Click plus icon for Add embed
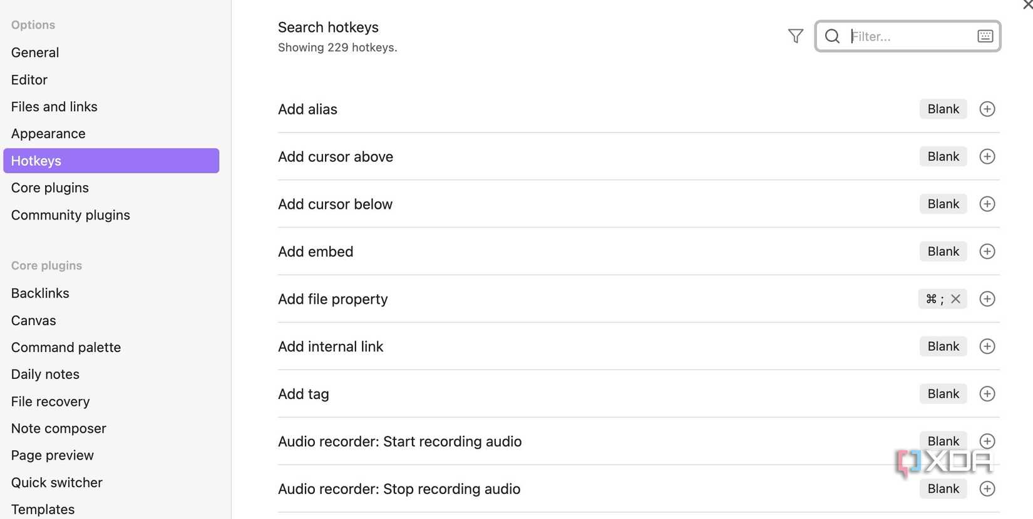The height and width of the screenshot is (519, 1033). (987, 251)
